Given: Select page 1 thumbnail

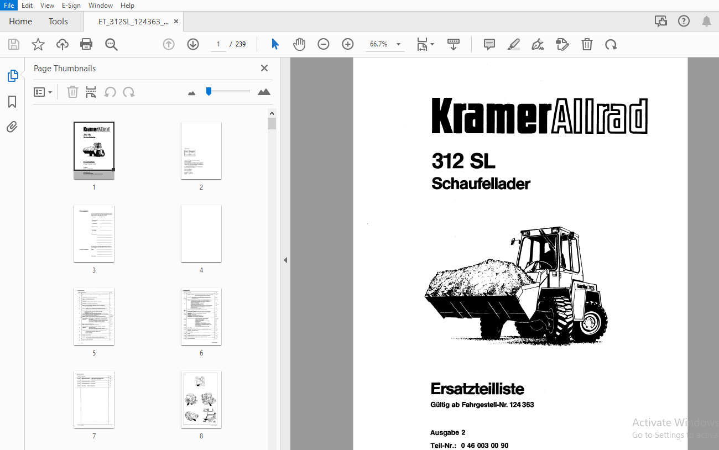Looking at the screenshot, I should pos(94,150).
